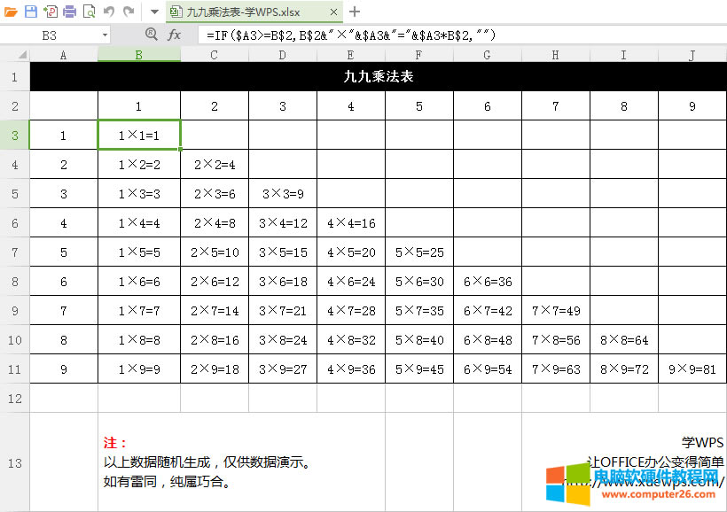727x512 pixels.
Task: Select cell containing 7×7=49
Action: [x=556, y=310]
